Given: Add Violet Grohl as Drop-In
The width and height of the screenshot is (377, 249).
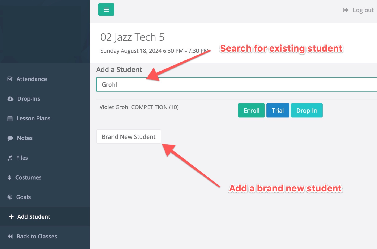Looking at the screenshot, I should [307, 110].
